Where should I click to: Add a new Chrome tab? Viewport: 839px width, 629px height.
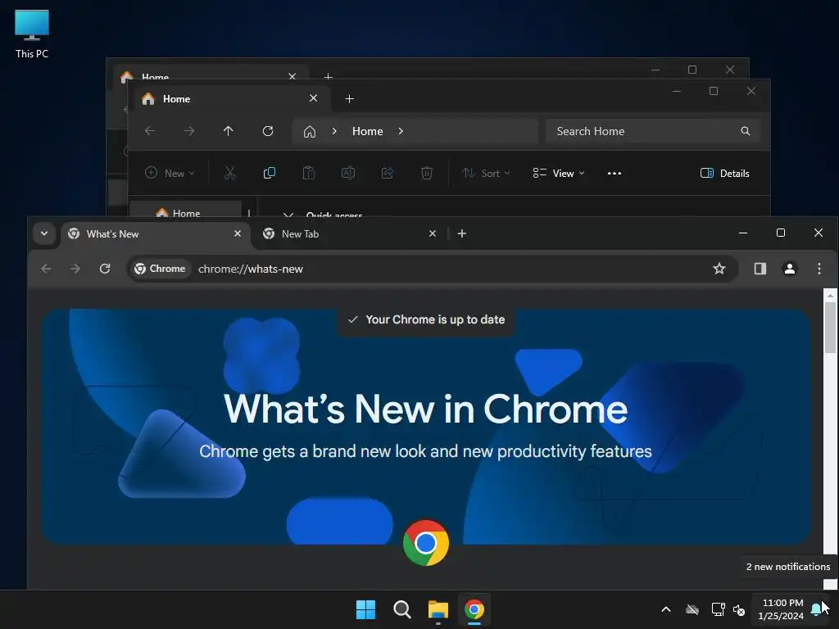coord(462,233)
